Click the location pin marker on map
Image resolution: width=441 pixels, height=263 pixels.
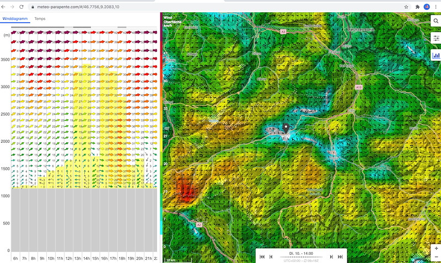[x=286, y=128]
